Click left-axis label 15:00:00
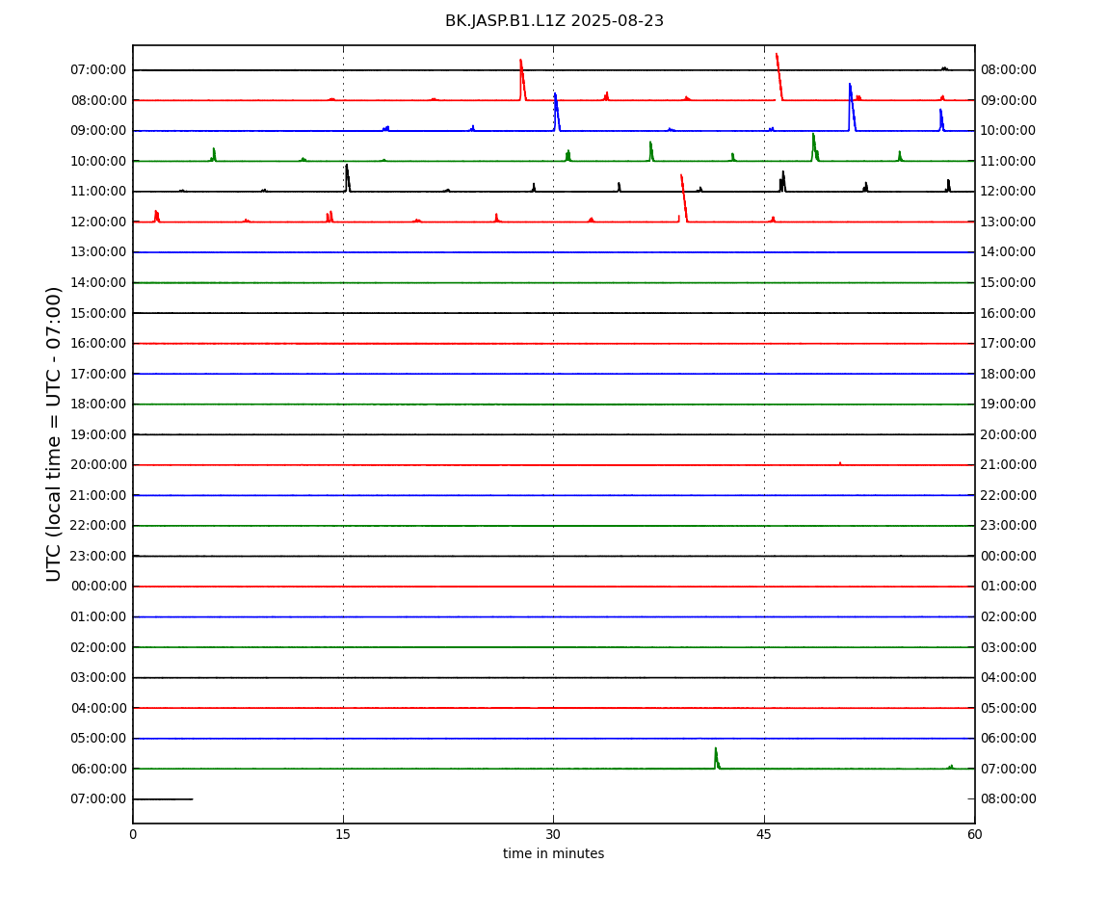This screenshot has width=1108, height=915. [x=99, y=313]
